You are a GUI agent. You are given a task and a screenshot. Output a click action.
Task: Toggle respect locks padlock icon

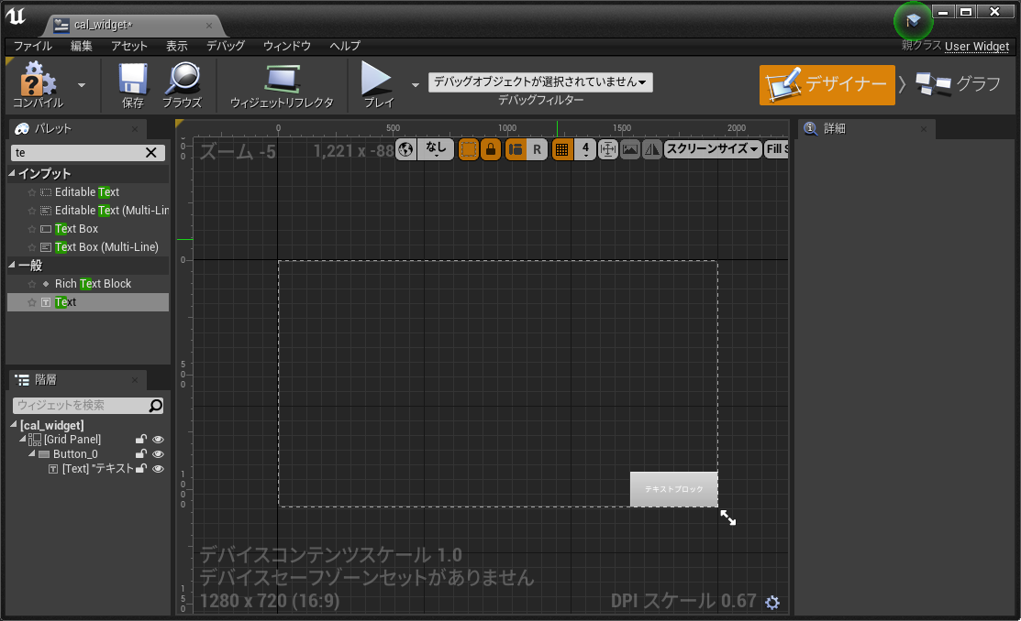pyautogui.click(x=490, y=149)
